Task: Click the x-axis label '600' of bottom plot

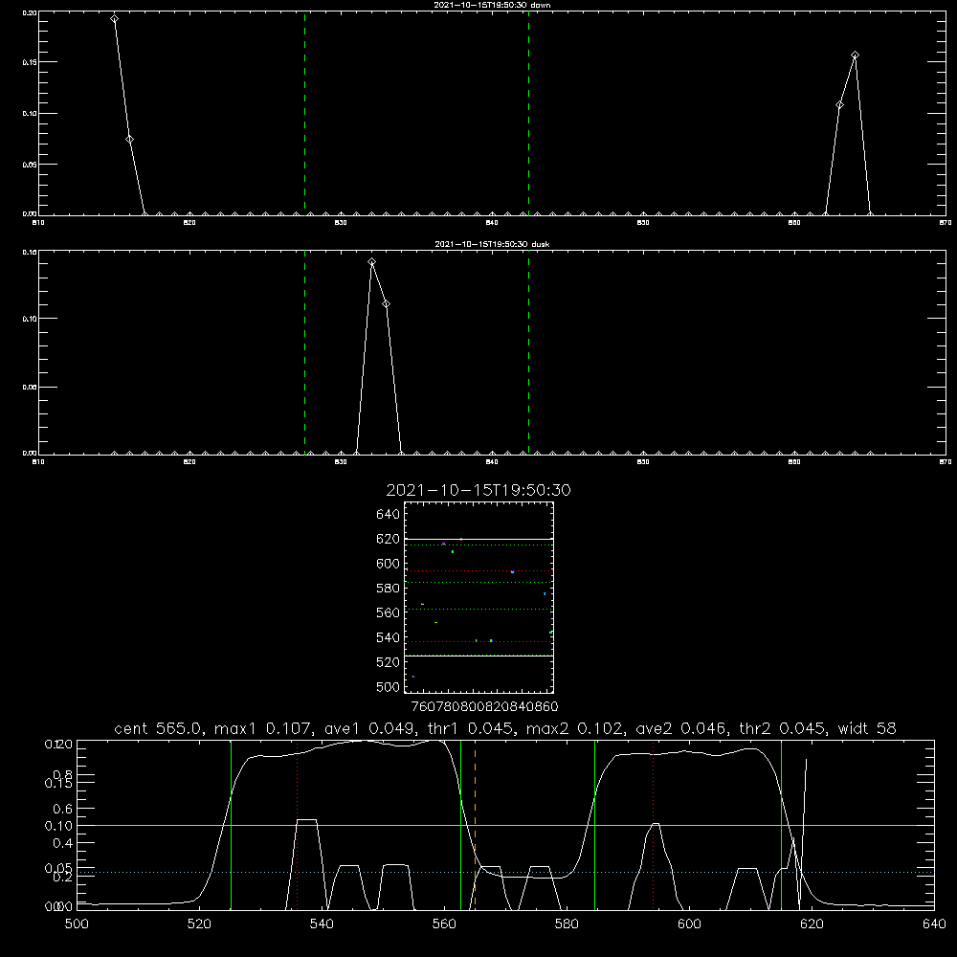Action: tap(689, 924)
